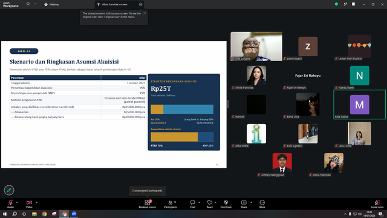Viewport: 387px width, 218px height.
Task: Show hidden system tray icons
Action: tap(345, 214)
